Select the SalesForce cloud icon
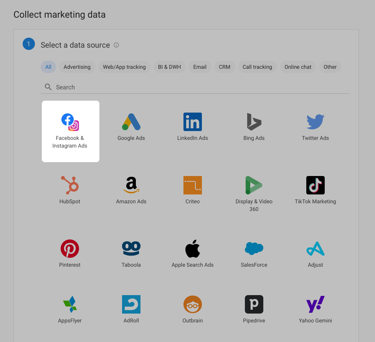The height and width of the screenshot is (342, 375). (254, 248)
